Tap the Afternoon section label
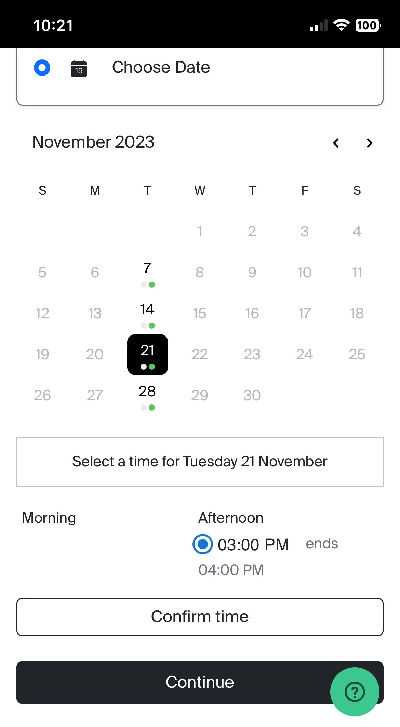 231,518
